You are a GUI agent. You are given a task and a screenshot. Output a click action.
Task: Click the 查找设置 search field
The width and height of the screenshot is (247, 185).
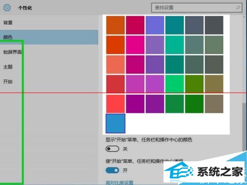coord(197,7)
